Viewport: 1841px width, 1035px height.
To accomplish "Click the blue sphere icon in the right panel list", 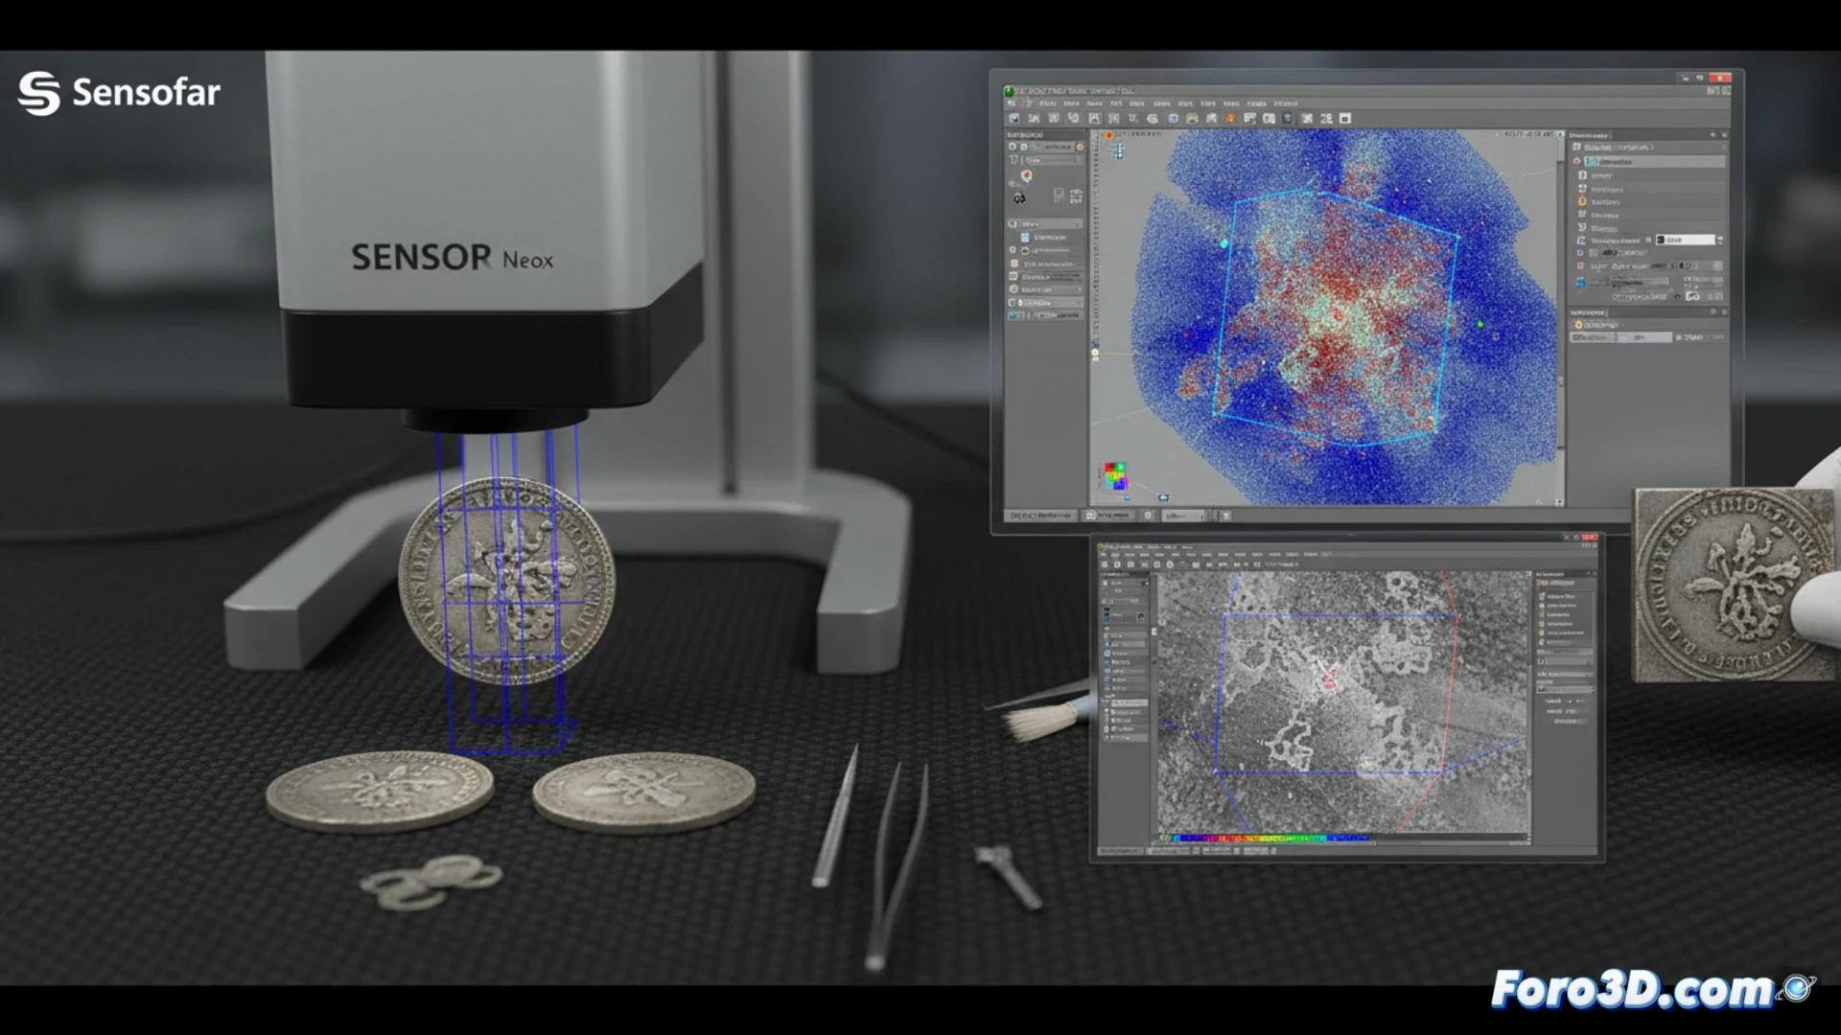I will pos(1583,280).
